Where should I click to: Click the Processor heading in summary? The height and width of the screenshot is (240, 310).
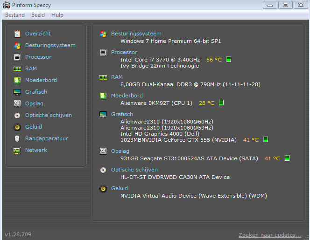(124, 52)
